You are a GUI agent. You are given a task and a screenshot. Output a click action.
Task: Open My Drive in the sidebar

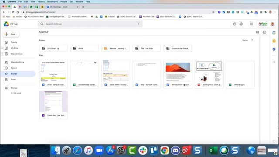pos(14,48)
